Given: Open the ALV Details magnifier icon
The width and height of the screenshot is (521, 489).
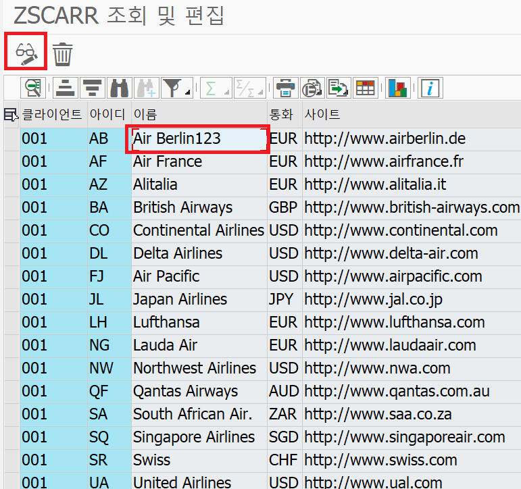Looking at the screenshot, I should point(33,88).
